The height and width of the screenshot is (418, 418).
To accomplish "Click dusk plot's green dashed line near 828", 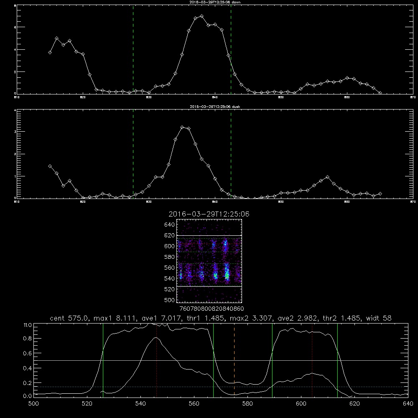I will [x=133, y=154].
